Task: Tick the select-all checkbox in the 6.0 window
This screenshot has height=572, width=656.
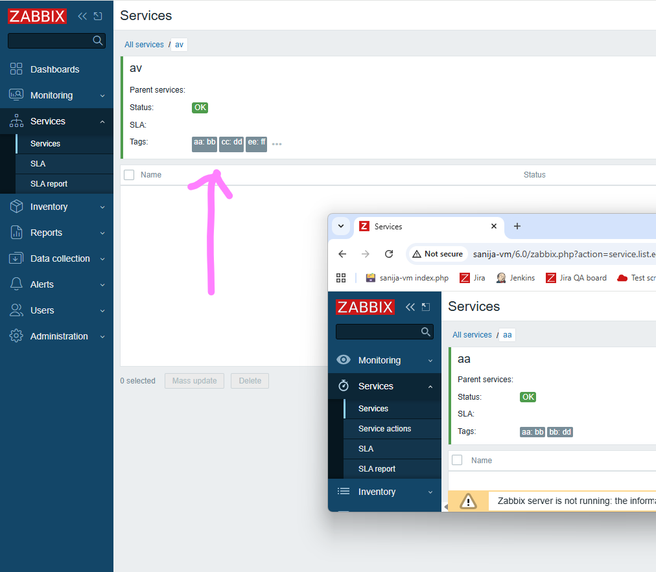Action: [x=457, y=460]
